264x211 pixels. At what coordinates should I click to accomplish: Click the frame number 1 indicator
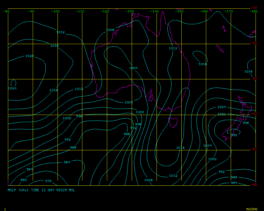tap(5, 209)
